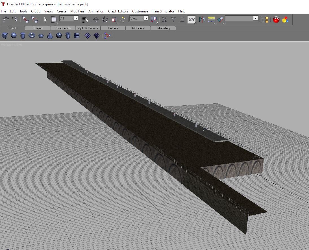The width and height of the screenshot is (309, 250).
Task: Create a GeoSphere primitive
Action: tap(59, 36)
